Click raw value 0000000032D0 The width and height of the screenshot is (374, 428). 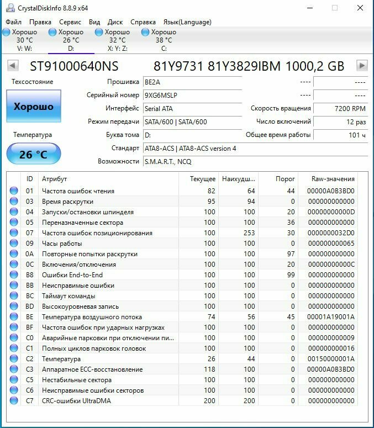330,233
